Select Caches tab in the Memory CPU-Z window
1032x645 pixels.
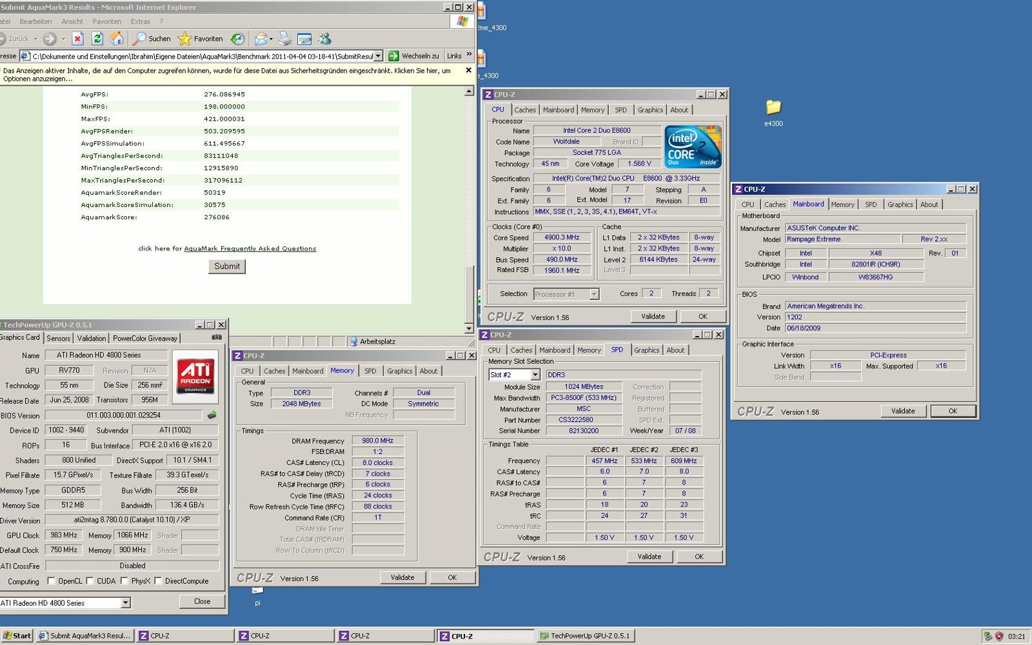[x=274, y=371]
